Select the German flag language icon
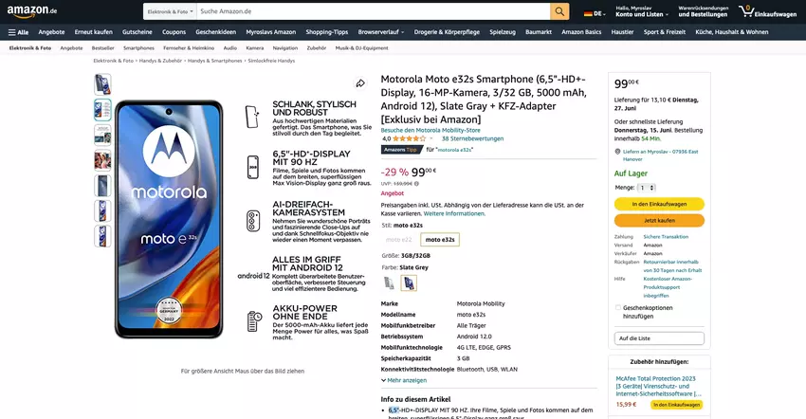This screenshot has height=419, width=806. click(x=589, y=14)
